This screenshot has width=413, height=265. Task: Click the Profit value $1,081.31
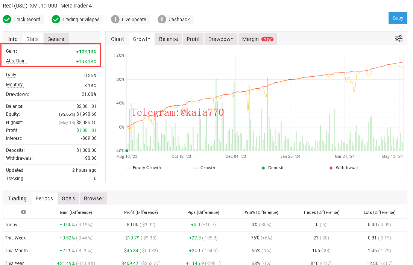[x=87, y=130]
